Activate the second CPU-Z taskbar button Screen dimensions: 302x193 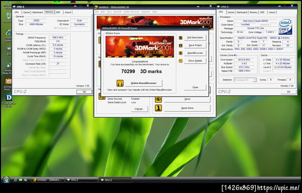click(x=115, y=180)
